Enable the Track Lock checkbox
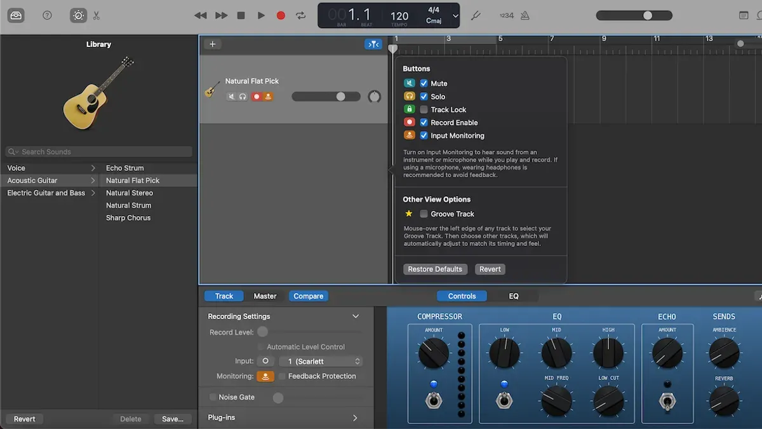This screenshot has width=762, height=429. pyautogui.click(x=424, y=109)
